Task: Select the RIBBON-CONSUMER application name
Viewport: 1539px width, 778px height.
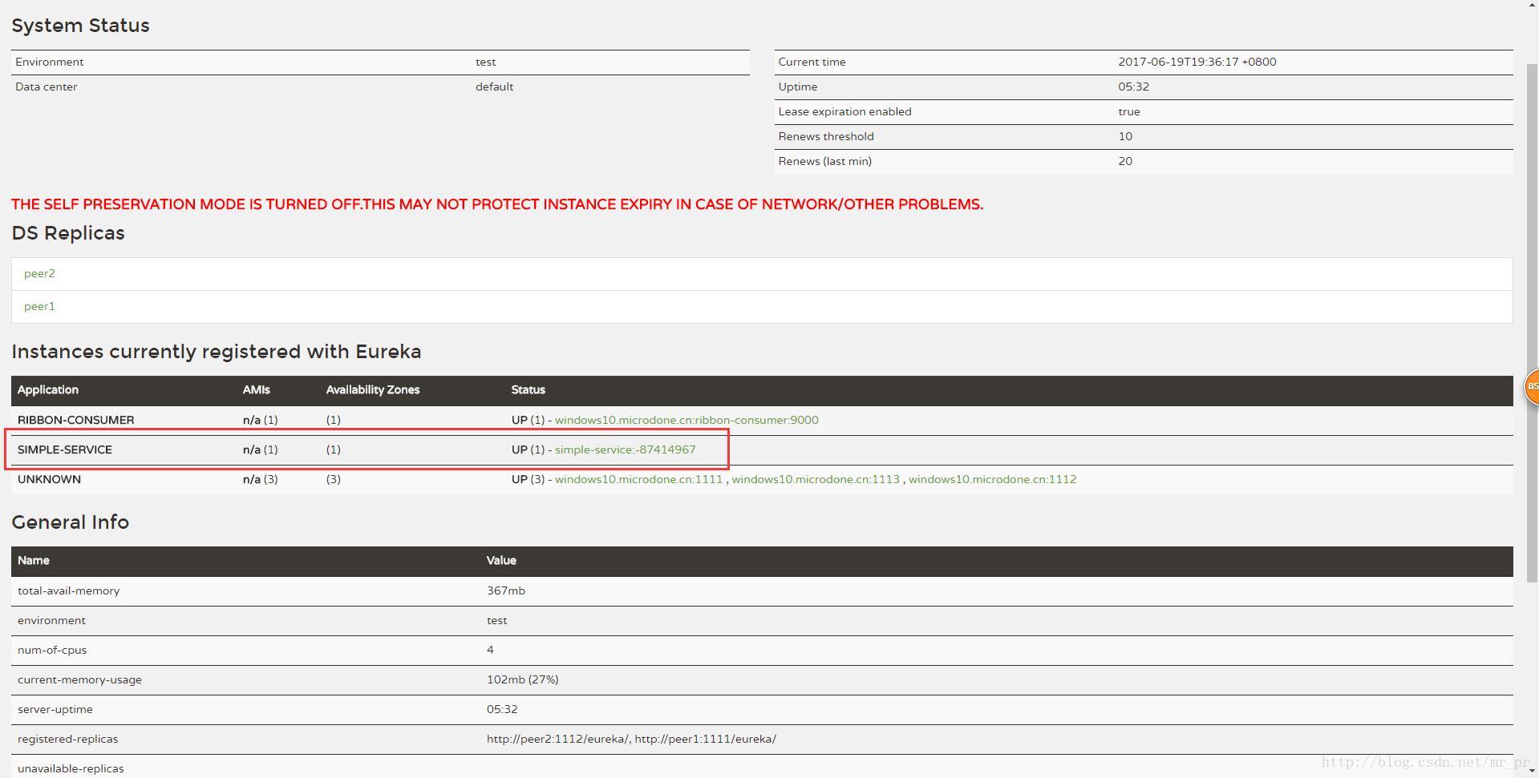Action: (x=75, y=420)
